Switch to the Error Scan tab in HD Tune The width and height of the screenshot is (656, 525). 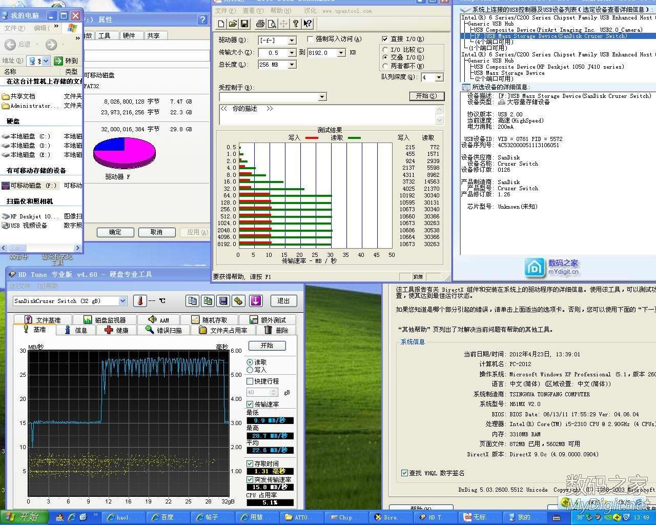[164, 331]
